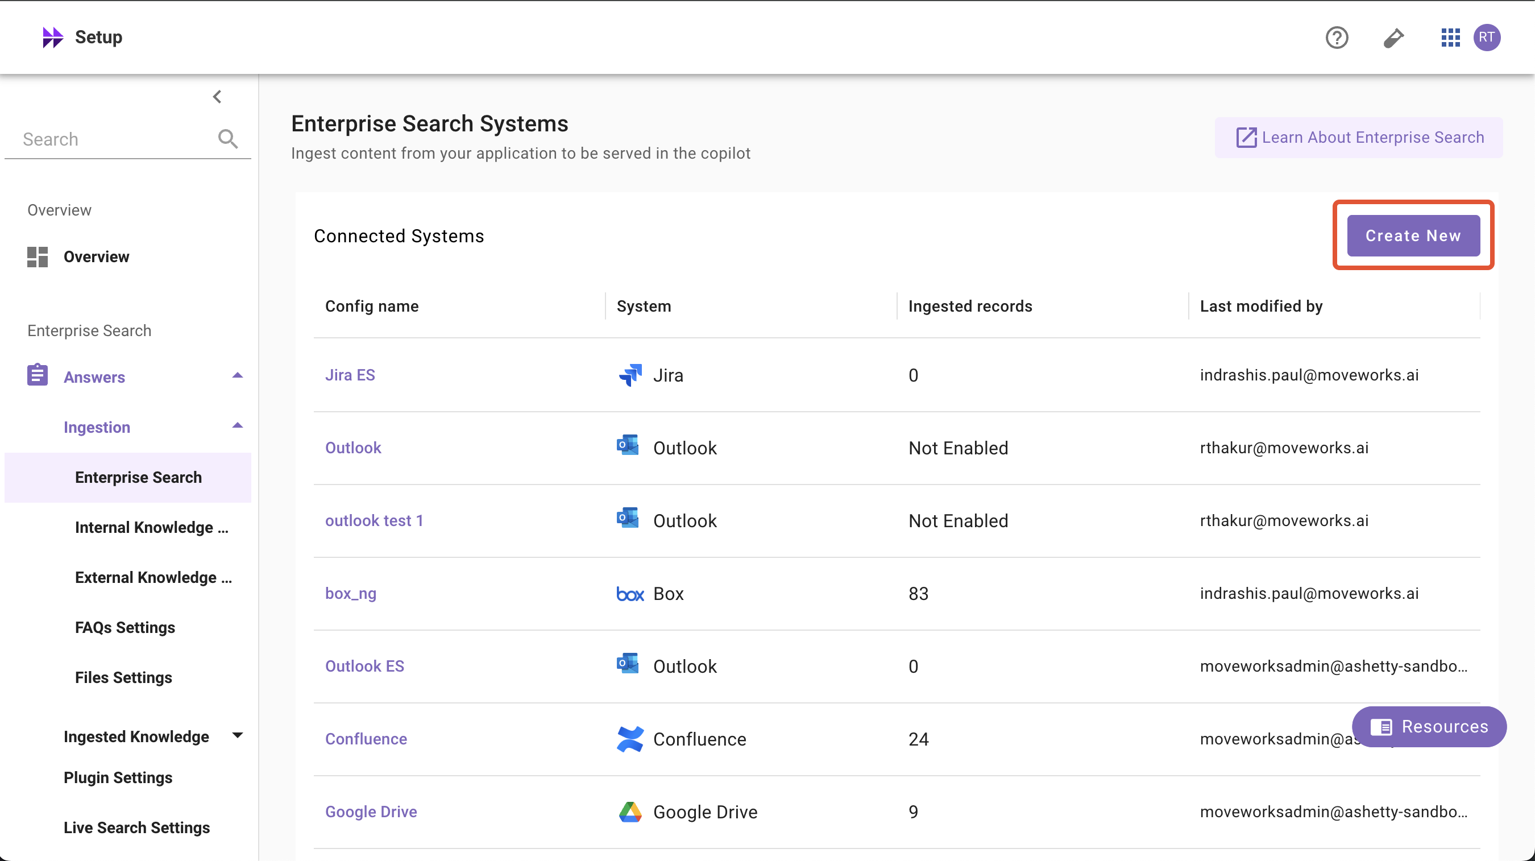
Task: Collapse the Answers section arrow
Action: point(237,376)
